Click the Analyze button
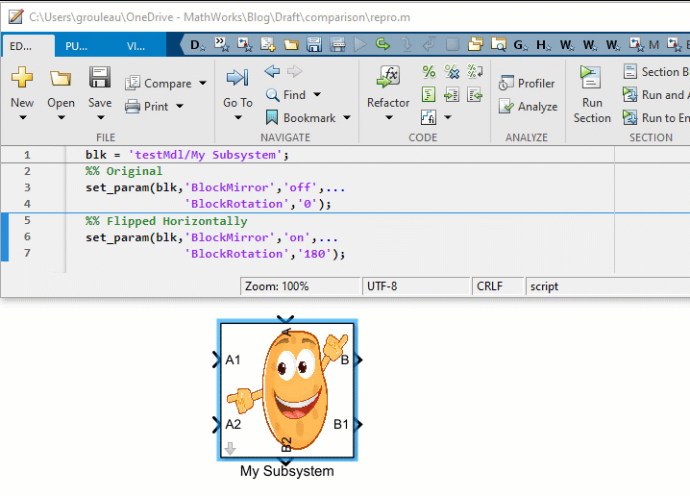Image resolution: width=690 pixels, height=496 pixels. point(528,107)
